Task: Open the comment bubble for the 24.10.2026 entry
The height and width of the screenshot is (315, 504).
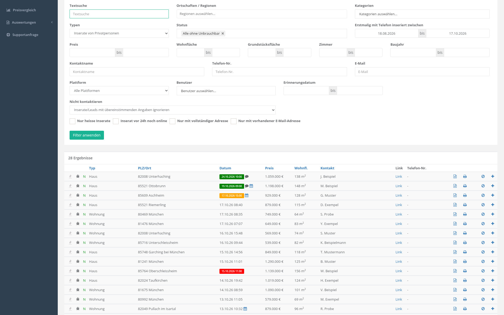Action: 247,177
